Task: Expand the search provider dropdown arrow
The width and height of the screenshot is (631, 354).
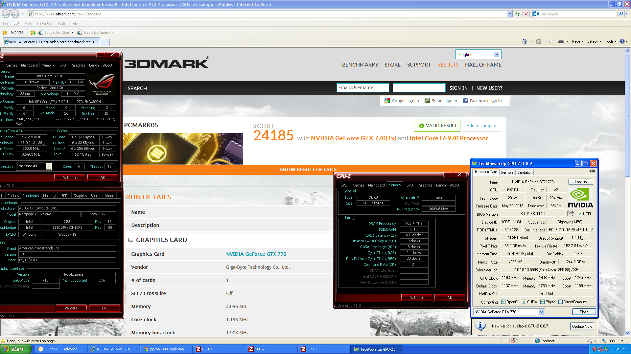Action: pos(627,14)
